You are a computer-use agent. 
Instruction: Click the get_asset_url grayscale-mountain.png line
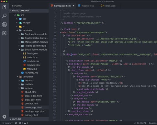[x=104, y=39]
